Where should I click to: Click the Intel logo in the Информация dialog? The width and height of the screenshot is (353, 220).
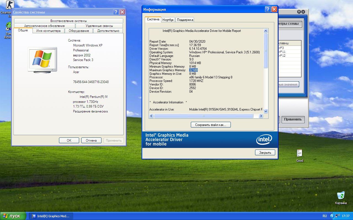point(264,140)
